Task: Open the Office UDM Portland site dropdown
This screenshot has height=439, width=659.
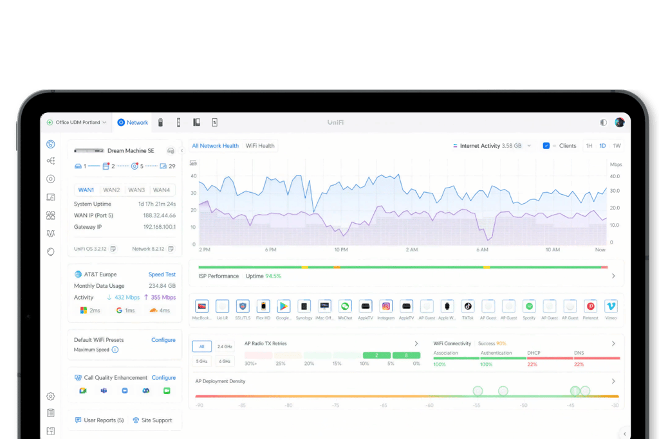Action: click(x=77, y=123)
